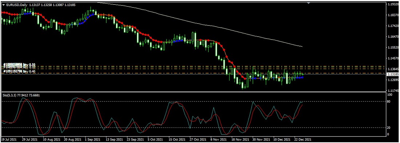Click the 1.18370 price scale value
This screenshot has width=400, height=143.
coord(393,15)
